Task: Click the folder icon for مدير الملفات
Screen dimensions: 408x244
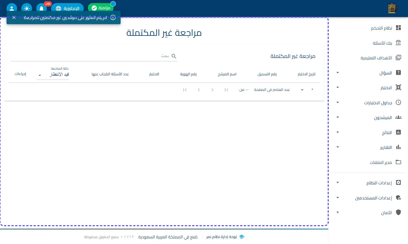Action: pyautogui.click(x=398, y=162)
